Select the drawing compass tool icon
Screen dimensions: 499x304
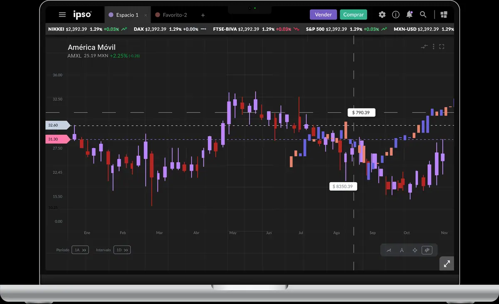(x=402, y=250)
